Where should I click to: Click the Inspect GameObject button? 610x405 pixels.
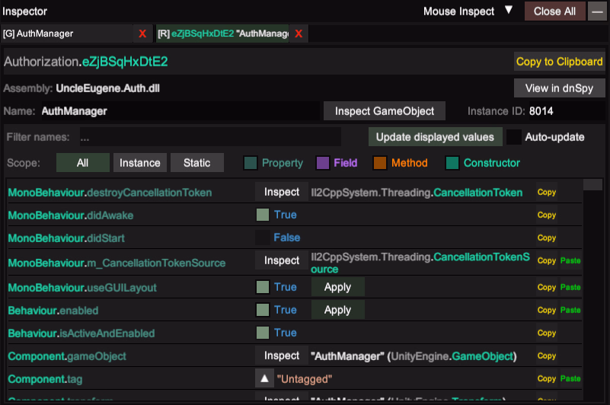(385, 111)
